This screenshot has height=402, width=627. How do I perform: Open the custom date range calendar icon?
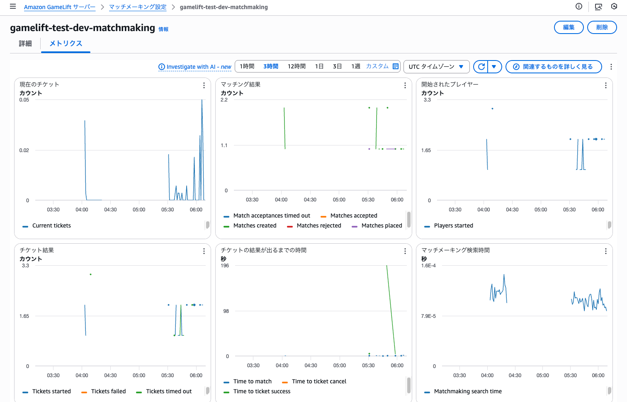(x=395, y=66)
